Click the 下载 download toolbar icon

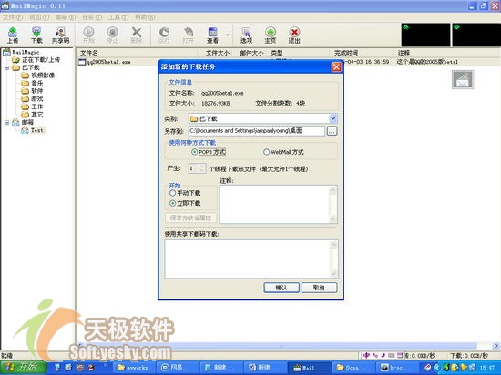[36, 35]
